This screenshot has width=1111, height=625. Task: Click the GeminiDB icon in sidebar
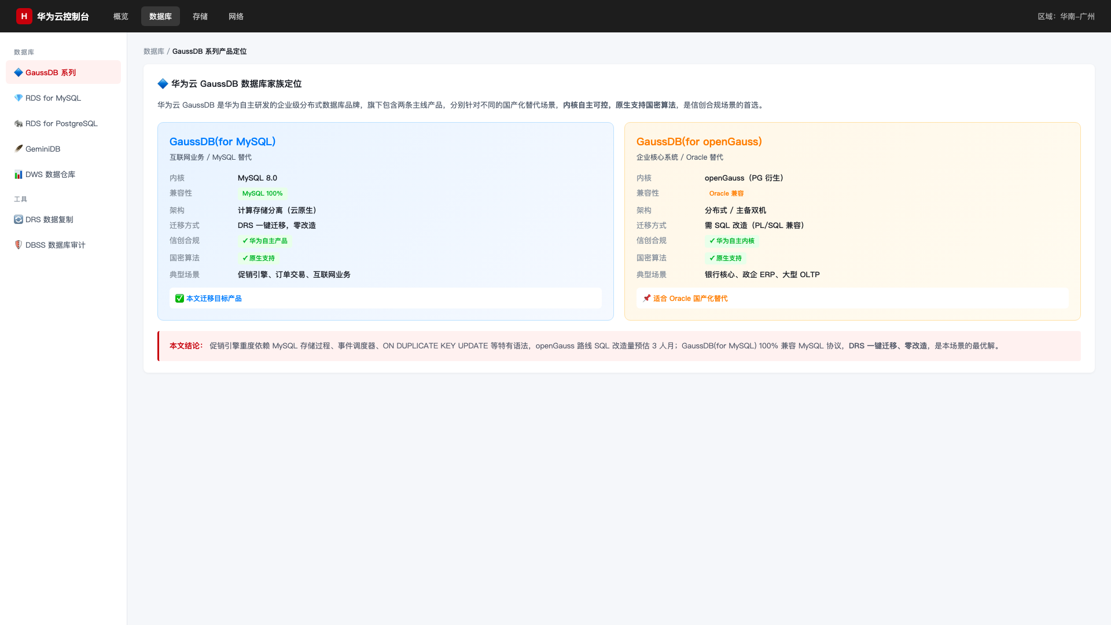[x=19, y=149]
